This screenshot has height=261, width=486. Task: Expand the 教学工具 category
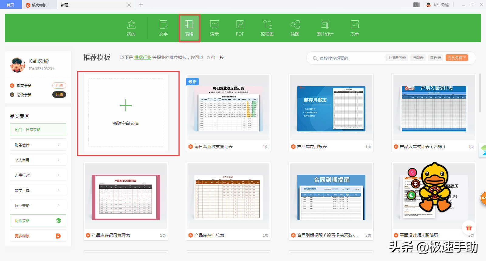[x=38, y=190]
